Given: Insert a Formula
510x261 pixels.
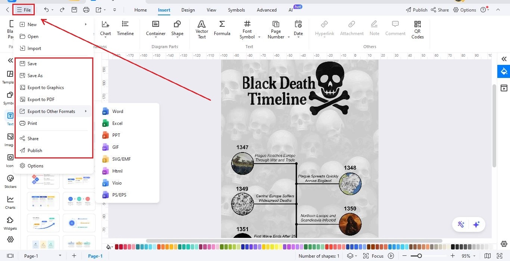Looking at the screenshot, I should point(222,28).
